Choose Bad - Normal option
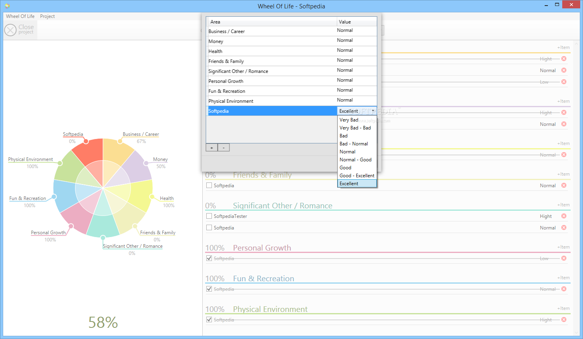This screenshot has width=583, height=339. (x=357, y=144)
